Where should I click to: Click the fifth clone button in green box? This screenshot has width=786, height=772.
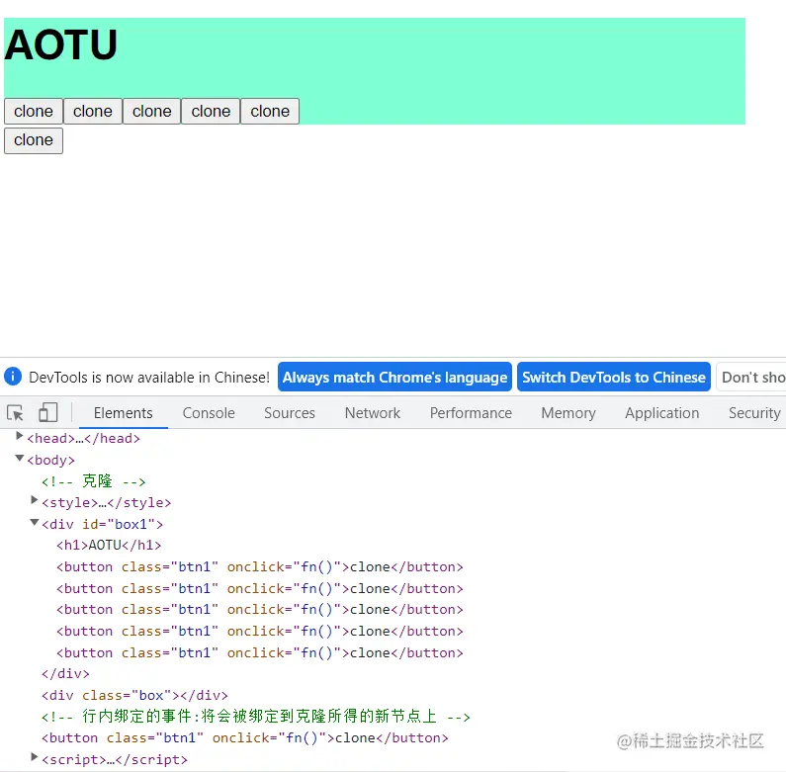(x=270, y=112)
